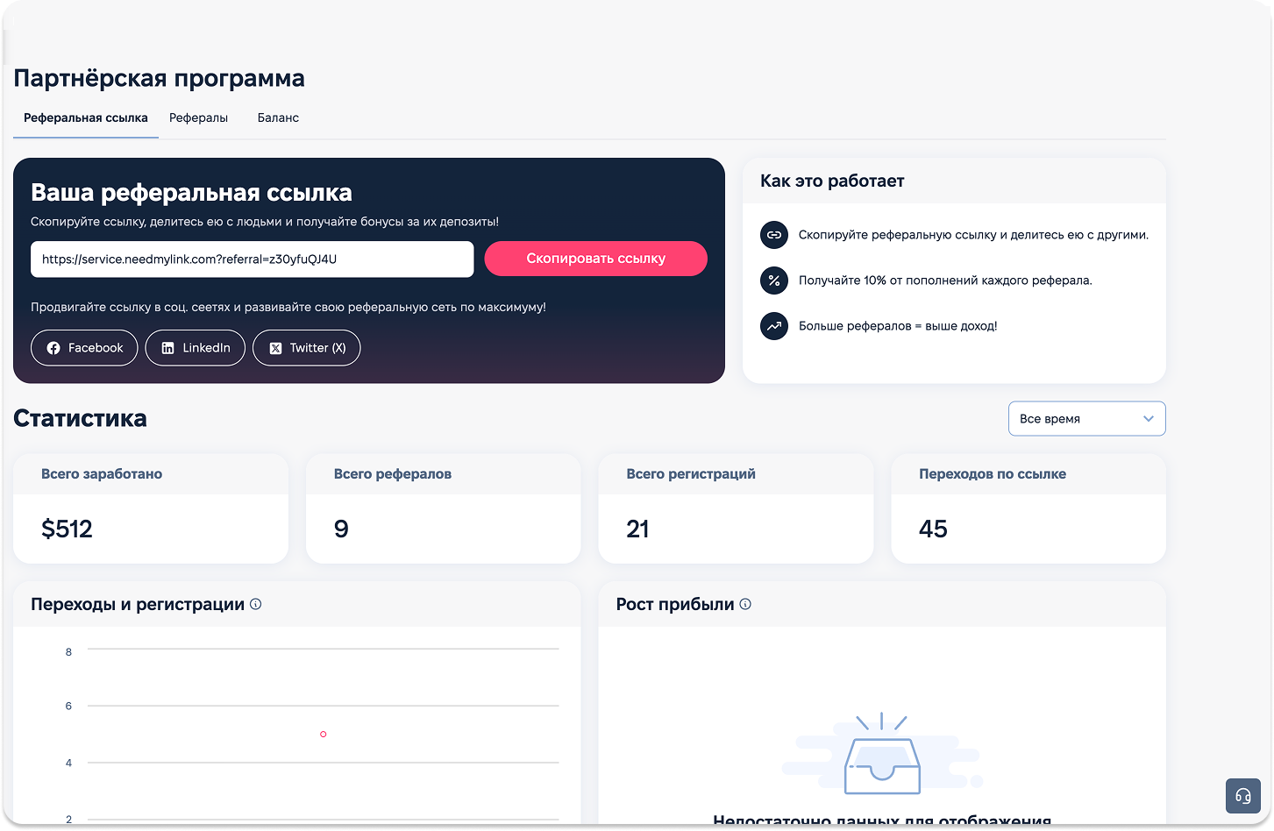This screenshot has width=1274, height=831.
Task: Click the percent icon in Как это работает
Action: [x=773, y=281]
